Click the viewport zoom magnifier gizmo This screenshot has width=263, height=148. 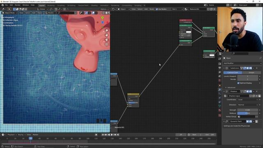point(106,30)
